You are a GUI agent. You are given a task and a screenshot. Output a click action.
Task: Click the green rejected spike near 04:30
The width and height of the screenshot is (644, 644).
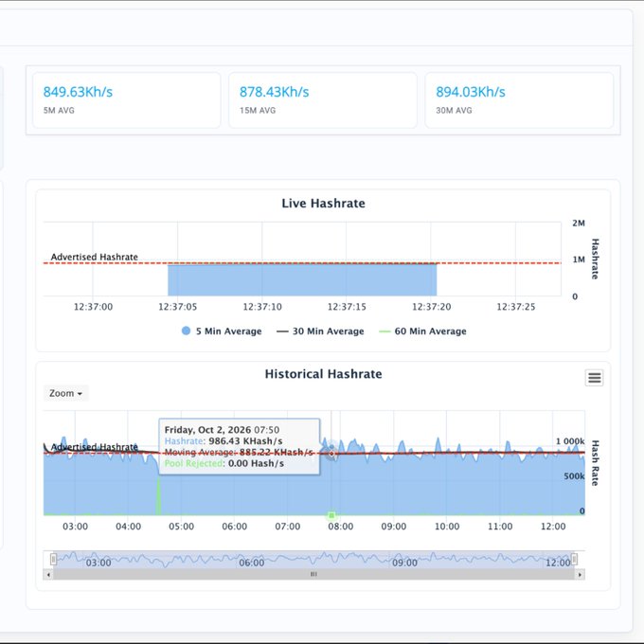(x=158, y=495)
